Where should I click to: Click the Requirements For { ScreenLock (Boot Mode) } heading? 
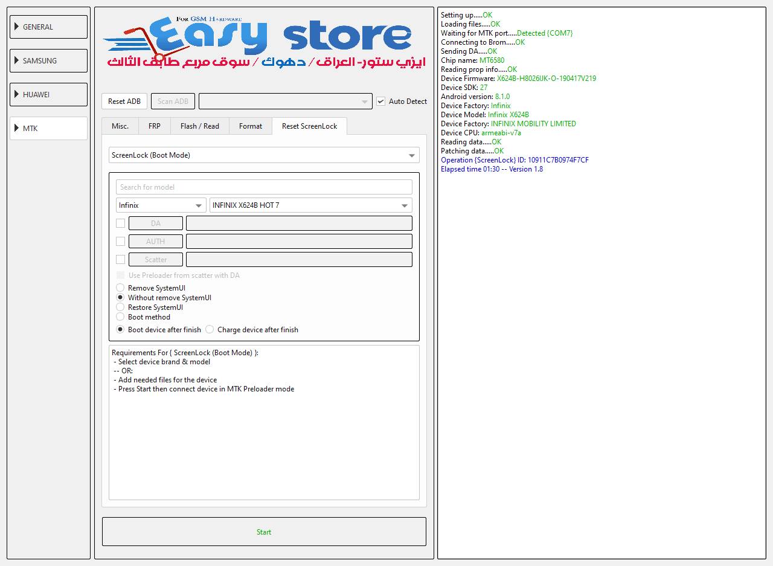coord(185,353)
